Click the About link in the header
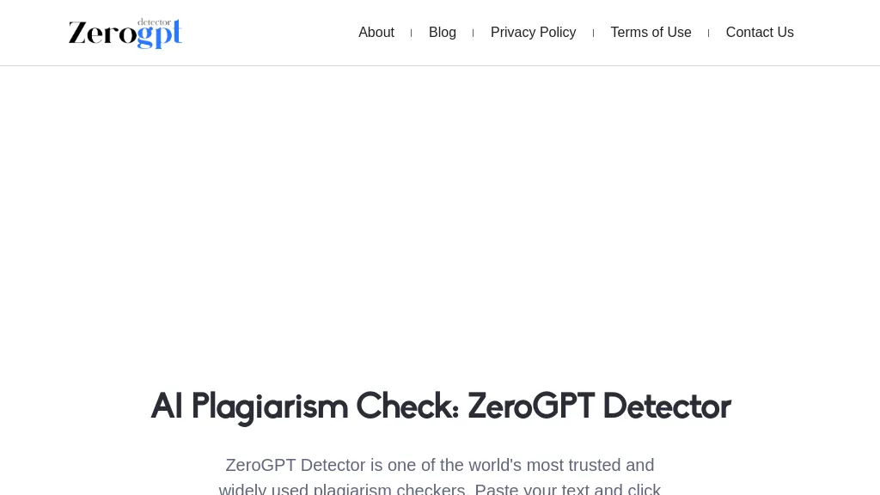The width and height of the screenshot is (880, 495). [x=376, y=33]
